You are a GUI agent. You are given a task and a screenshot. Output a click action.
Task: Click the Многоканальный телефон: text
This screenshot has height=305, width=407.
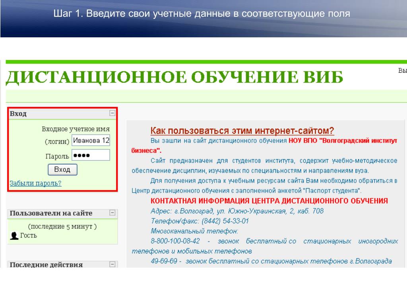(194, 231)
